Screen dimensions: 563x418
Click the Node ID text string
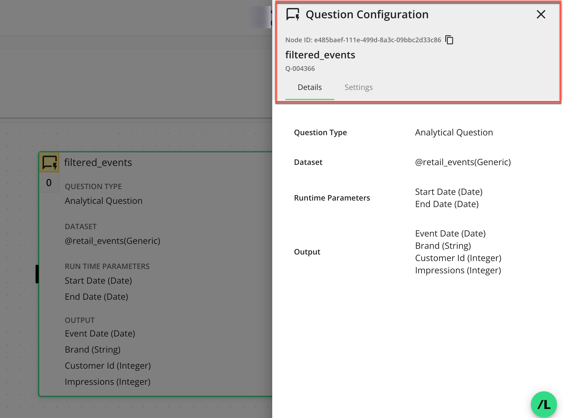point(363,40)
